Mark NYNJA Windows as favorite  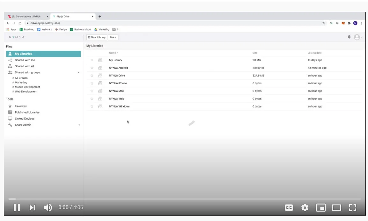[92, 106]
